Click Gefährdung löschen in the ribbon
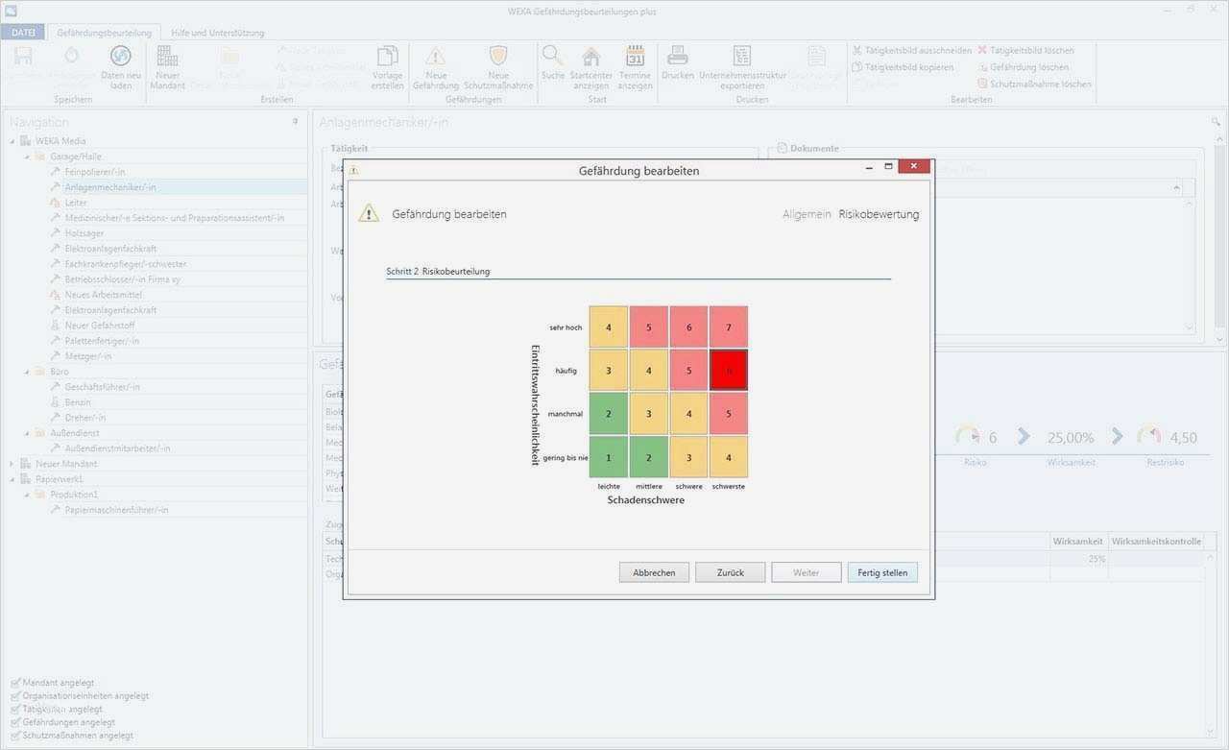 (x=1024, y=67)
